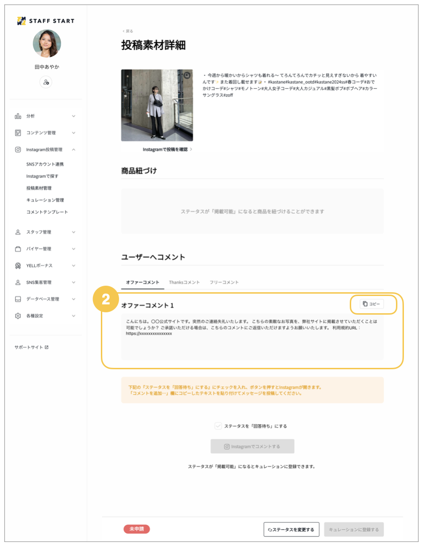This screenshot has width=424, height=549.
Task: Click the Instagramでコメントする button
Action: point(253,446)
